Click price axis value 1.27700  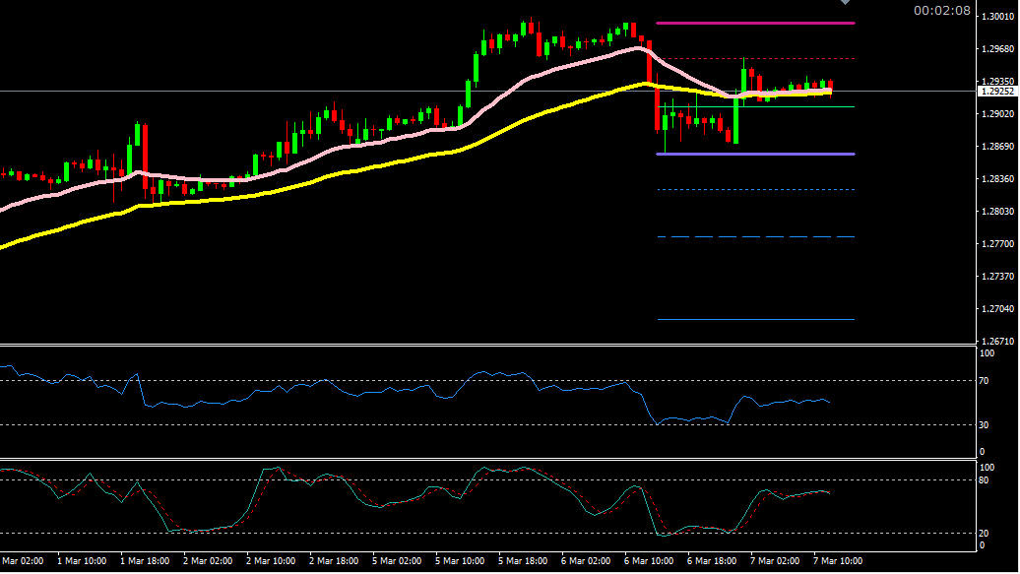[998, 244]
